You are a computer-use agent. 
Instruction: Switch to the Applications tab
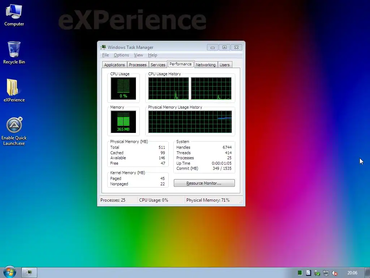point(115,65)
